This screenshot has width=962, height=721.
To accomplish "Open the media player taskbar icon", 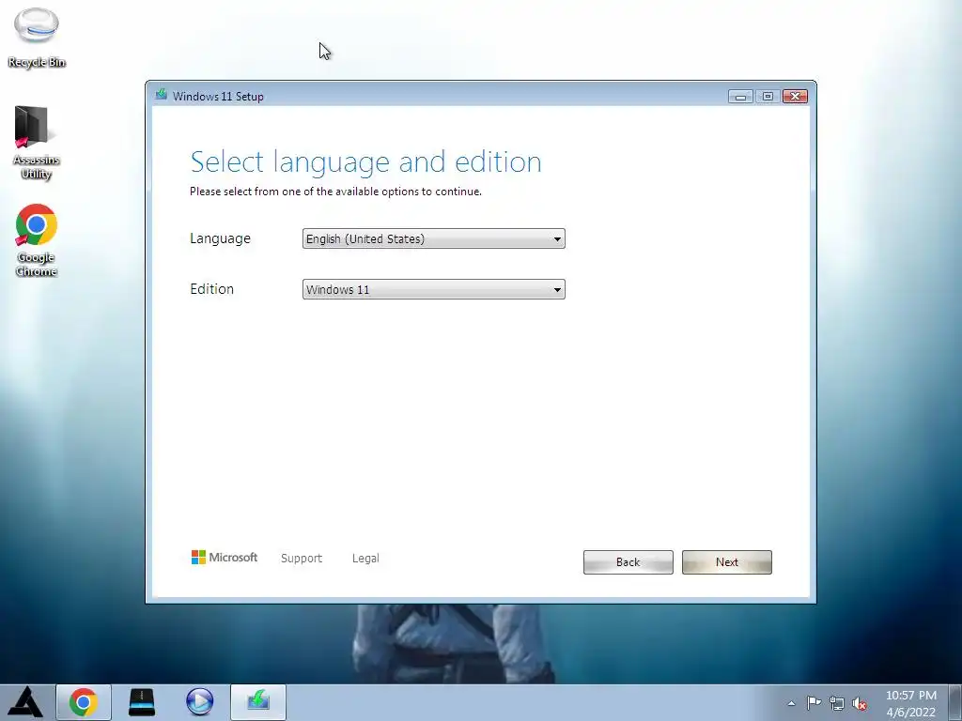I will tap(199, 702).
